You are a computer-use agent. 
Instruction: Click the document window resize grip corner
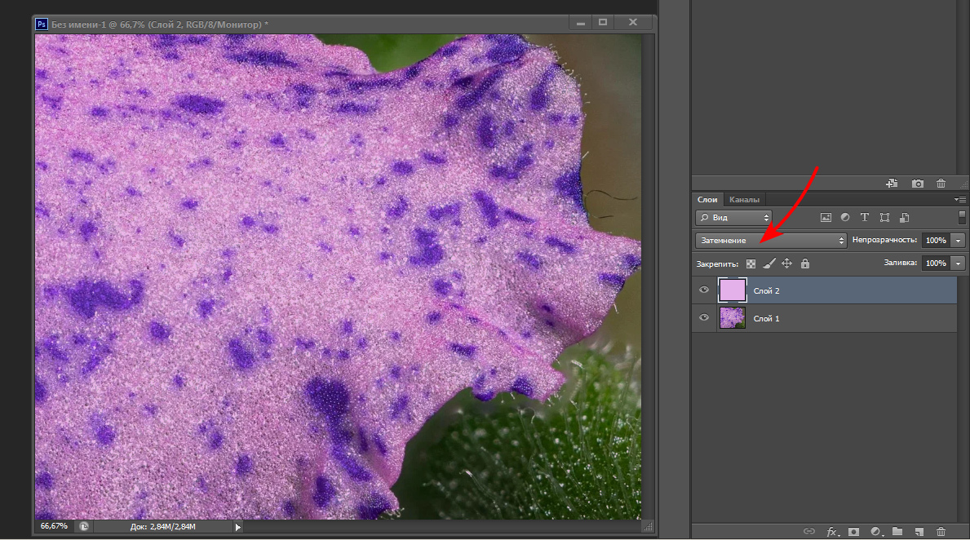click(648, 527)
